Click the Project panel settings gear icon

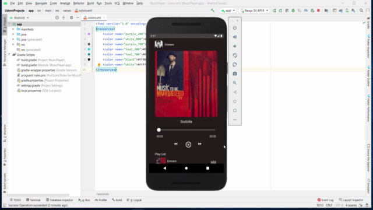click(71, 17)
